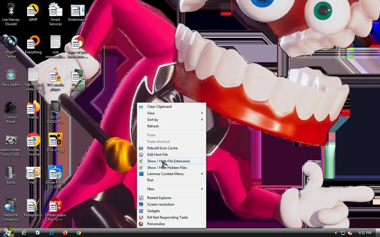
Task: Open the music note taskbar icon
Action: (51, 233)
